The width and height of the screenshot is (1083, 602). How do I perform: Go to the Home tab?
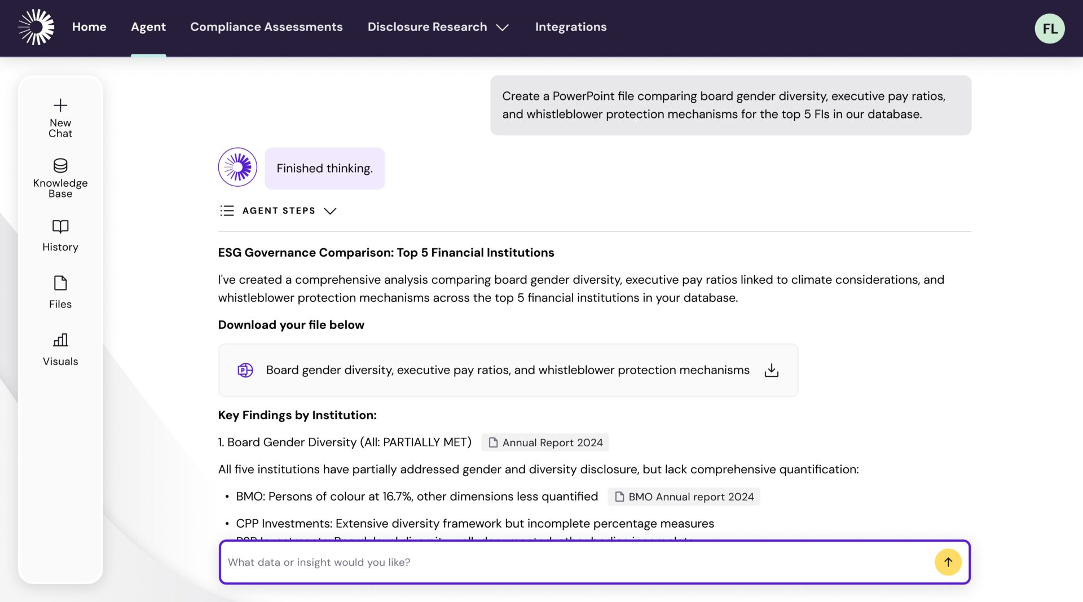pyautogui.click(x=89, y=27)
